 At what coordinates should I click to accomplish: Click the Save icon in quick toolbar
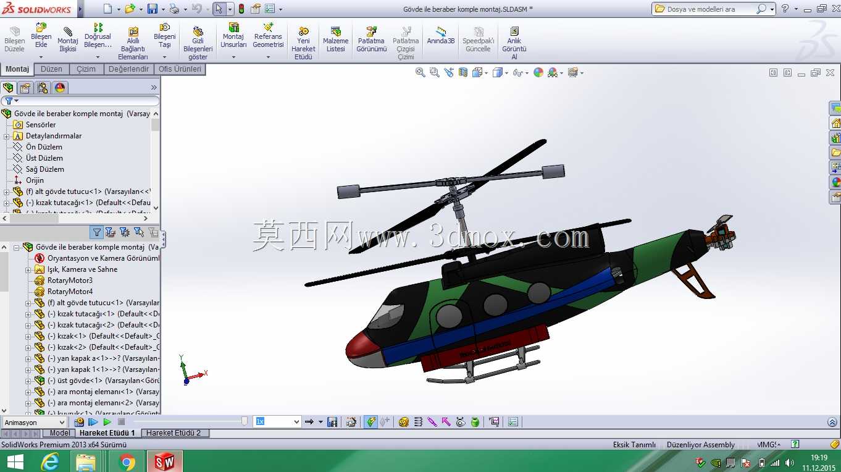pyautogui.click(x=153, y=9)
